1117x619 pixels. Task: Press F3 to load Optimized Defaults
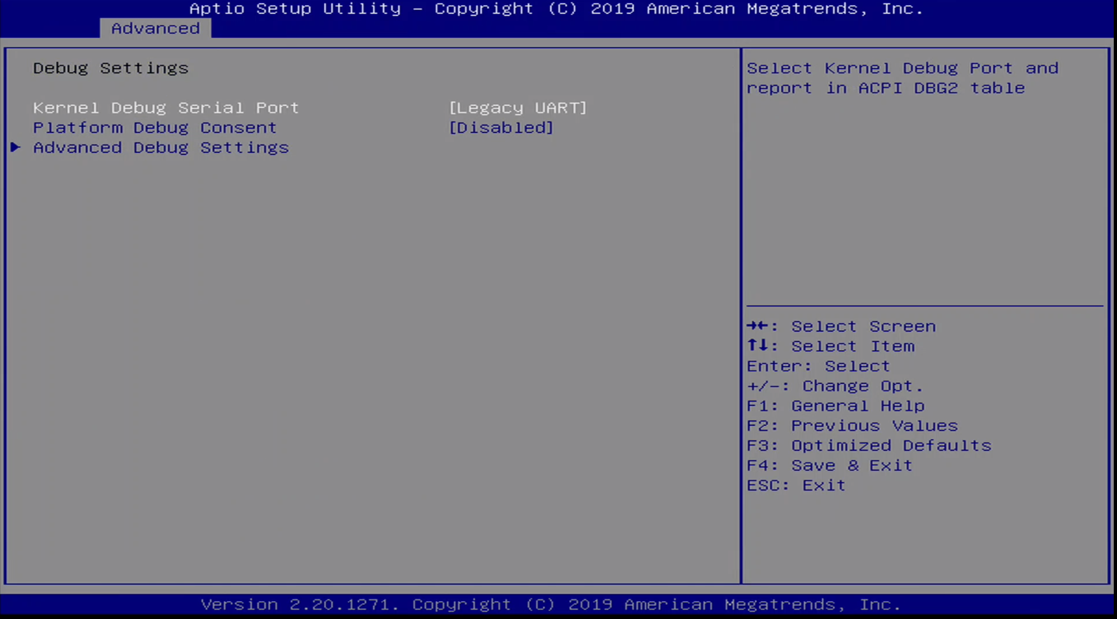868,445
